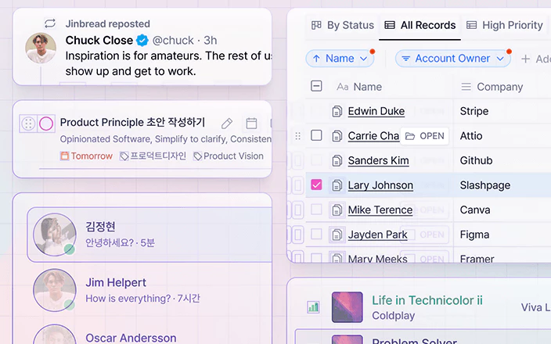551x344 pixels.
Task: Check the Carrie Cha row checkbox
Action: click(x=316, y=136)
